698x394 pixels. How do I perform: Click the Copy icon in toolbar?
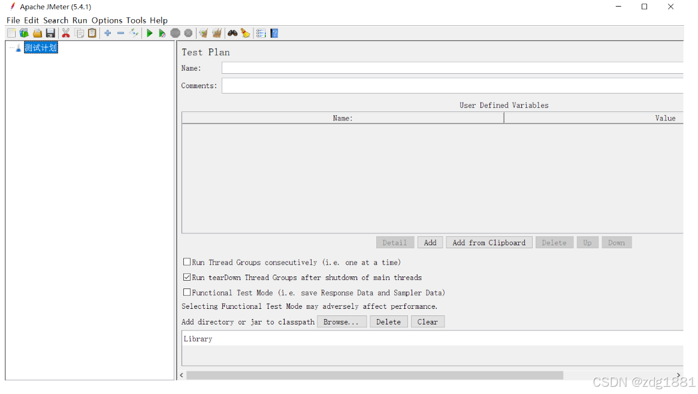pyautogui.click(x=79, y=33)
